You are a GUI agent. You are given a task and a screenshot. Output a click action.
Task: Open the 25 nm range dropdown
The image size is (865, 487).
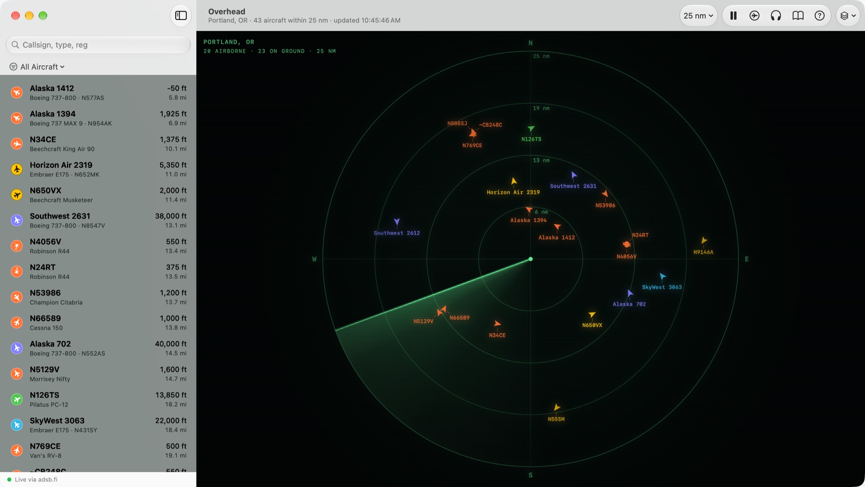(x=698, y=16)
